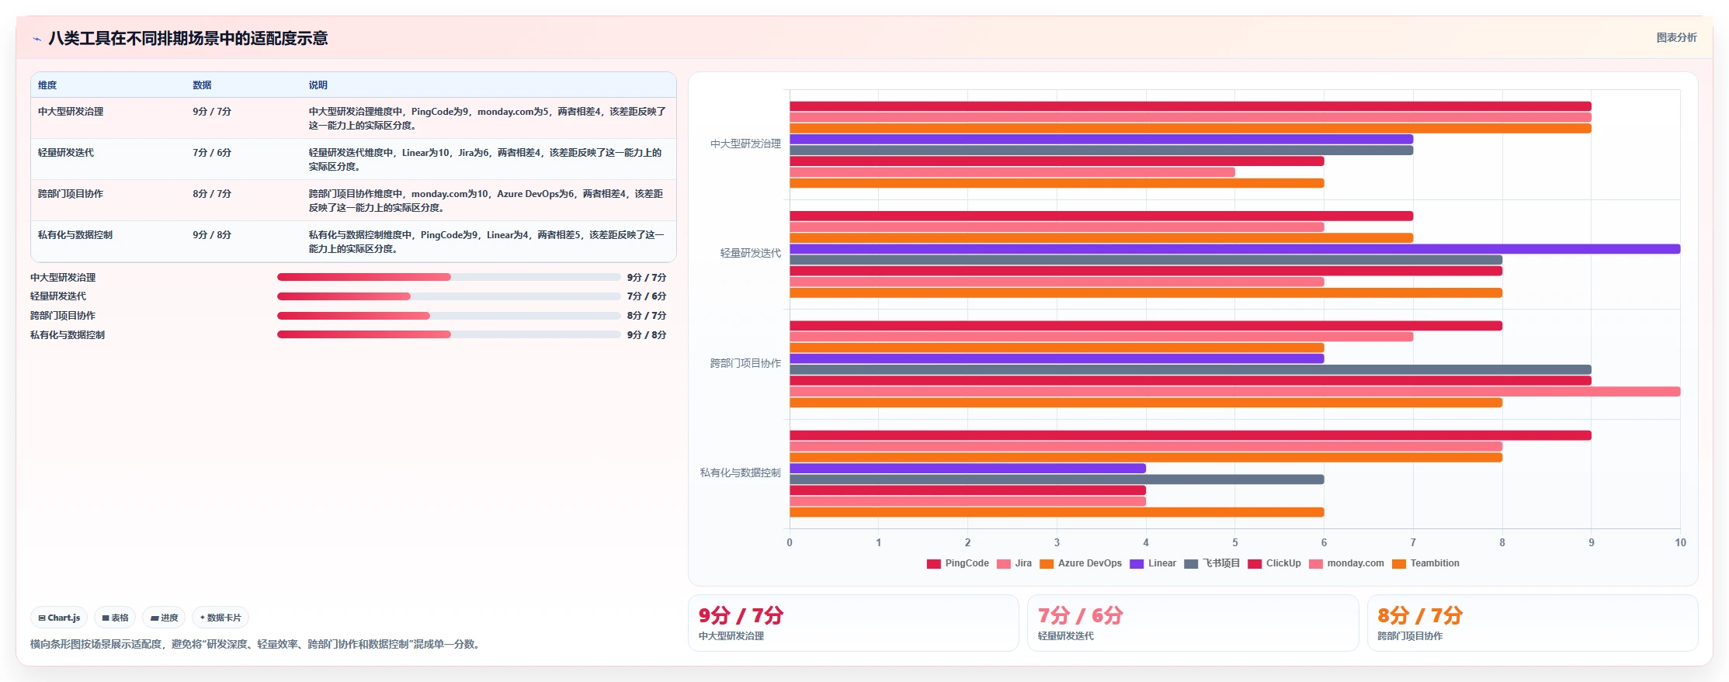Open the 7分 / 6分 轻量研发迭代 stat card
This screenshot has height=682, width=1729.
[1193, 623]
